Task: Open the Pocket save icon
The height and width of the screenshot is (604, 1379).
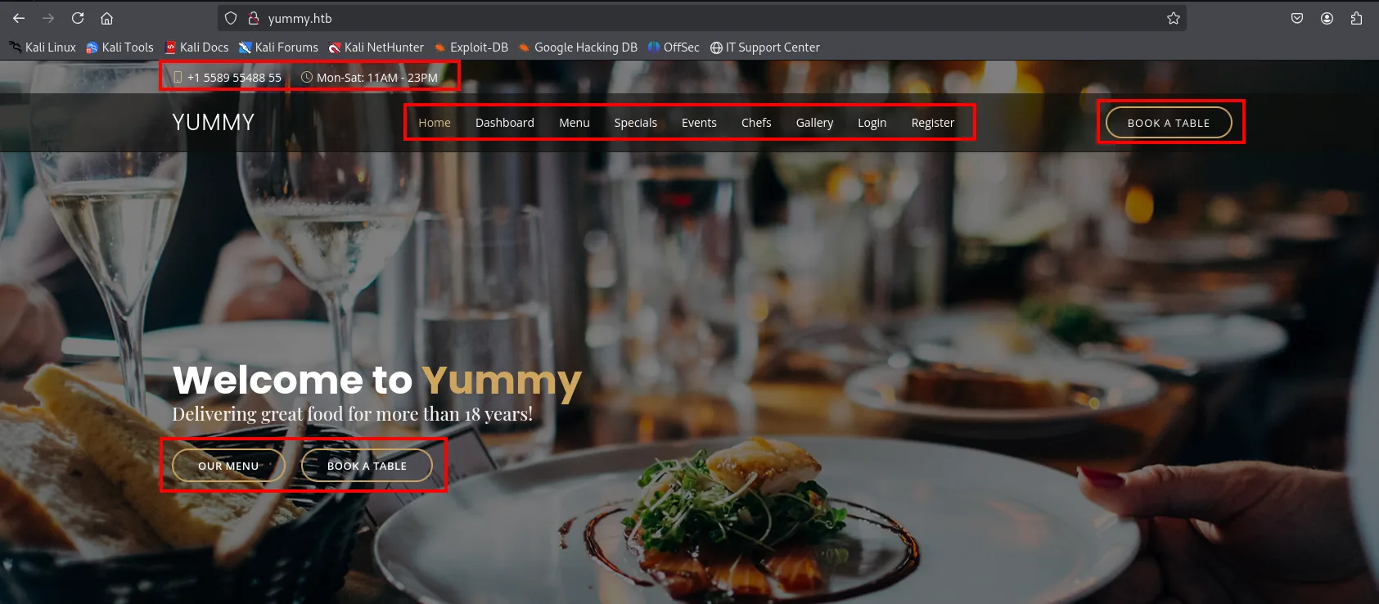Action: coord(1297,18)
